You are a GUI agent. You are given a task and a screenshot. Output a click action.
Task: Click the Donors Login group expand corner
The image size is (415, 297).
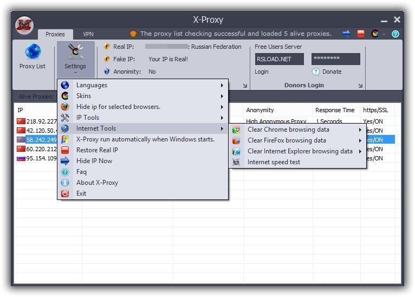coord(360,86)
